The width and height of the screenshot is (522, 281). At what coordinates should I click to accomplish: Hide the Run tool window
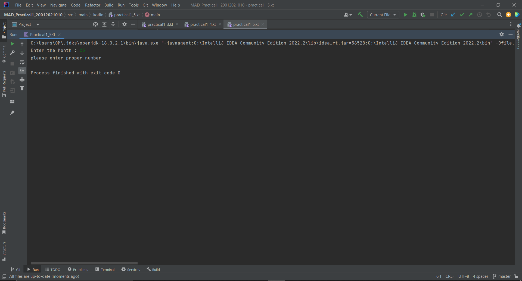(511, 34)
